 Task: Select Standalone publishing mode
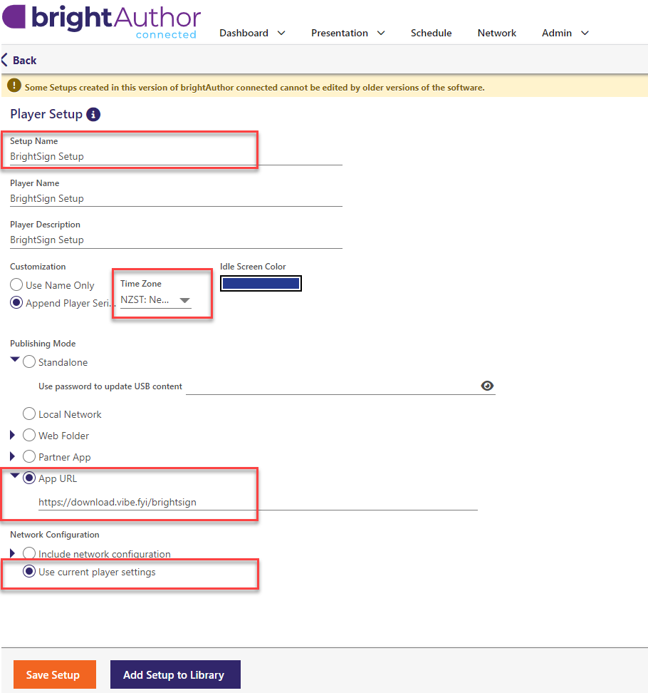tap(29, 362)
